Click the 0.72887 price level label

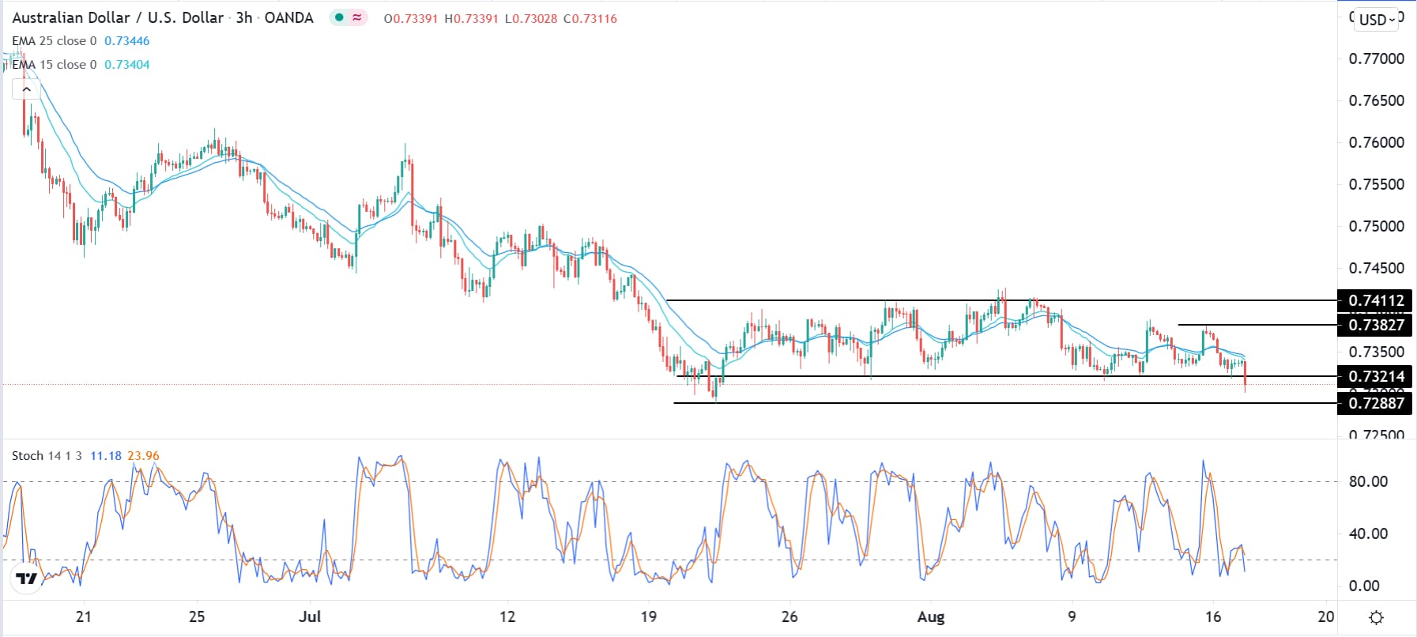tap(1376, 403)
